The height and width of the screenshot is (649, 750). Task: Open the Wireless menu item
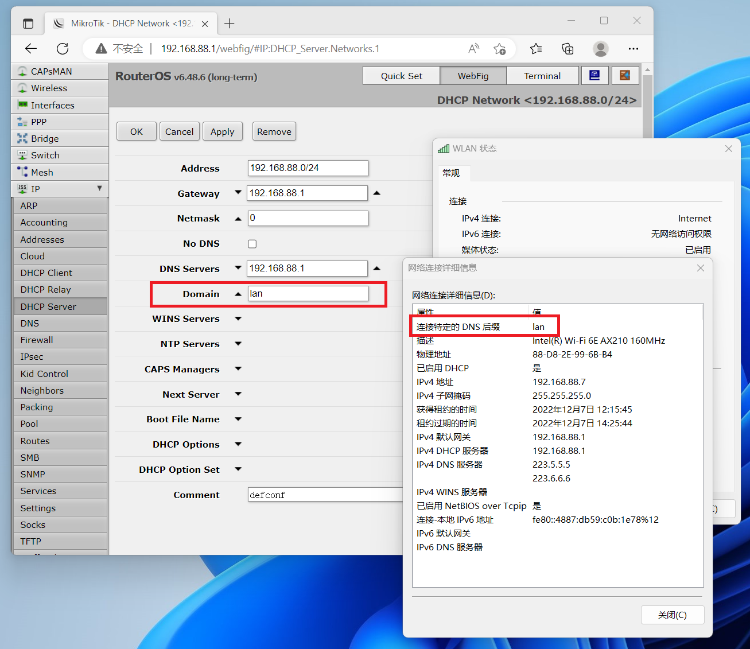coord(60,88)
